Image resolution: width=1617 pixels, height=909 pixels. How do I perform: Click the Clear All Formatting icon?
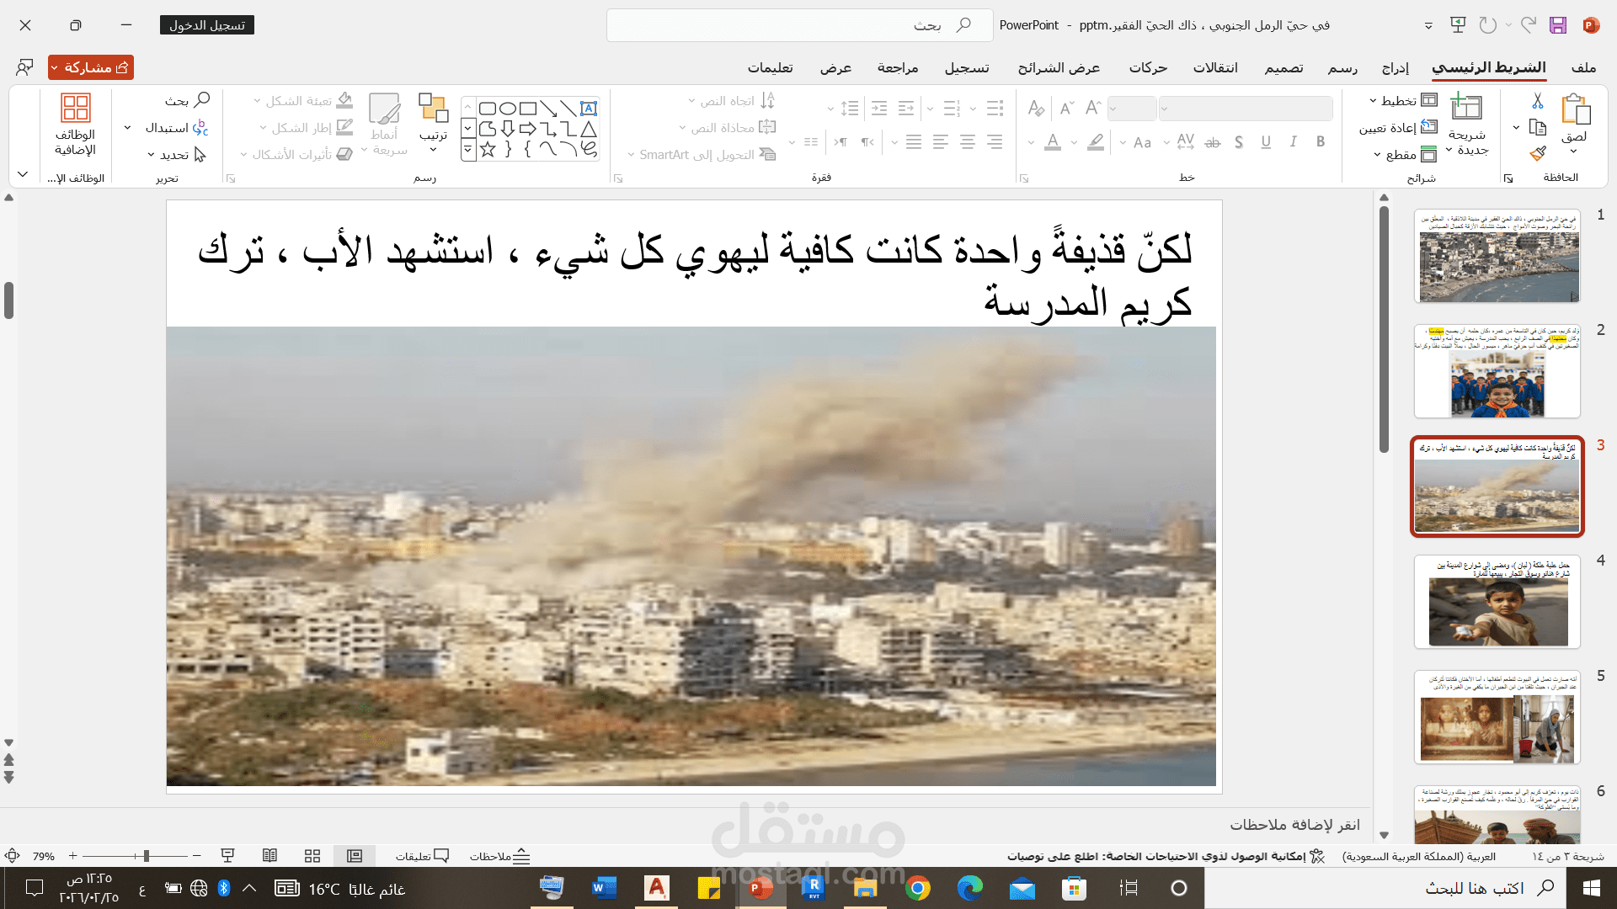coord(1036,108)
